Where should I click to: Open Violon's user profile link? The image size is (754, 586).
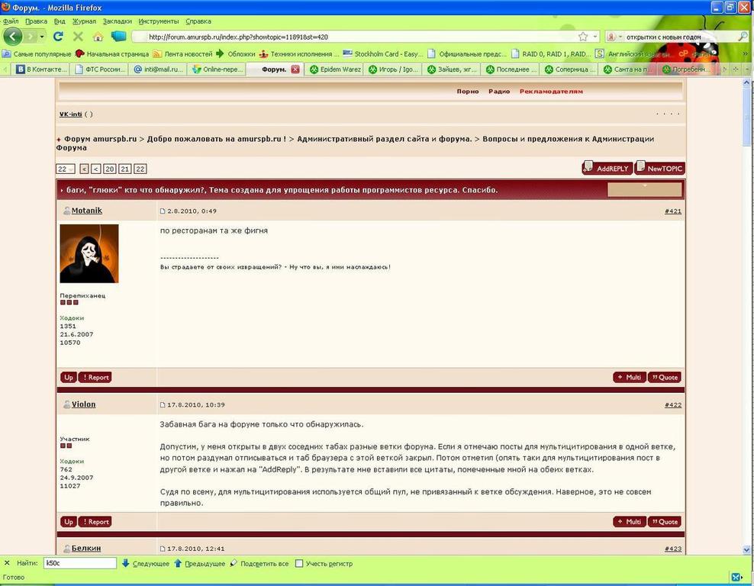tap(83, 404)
